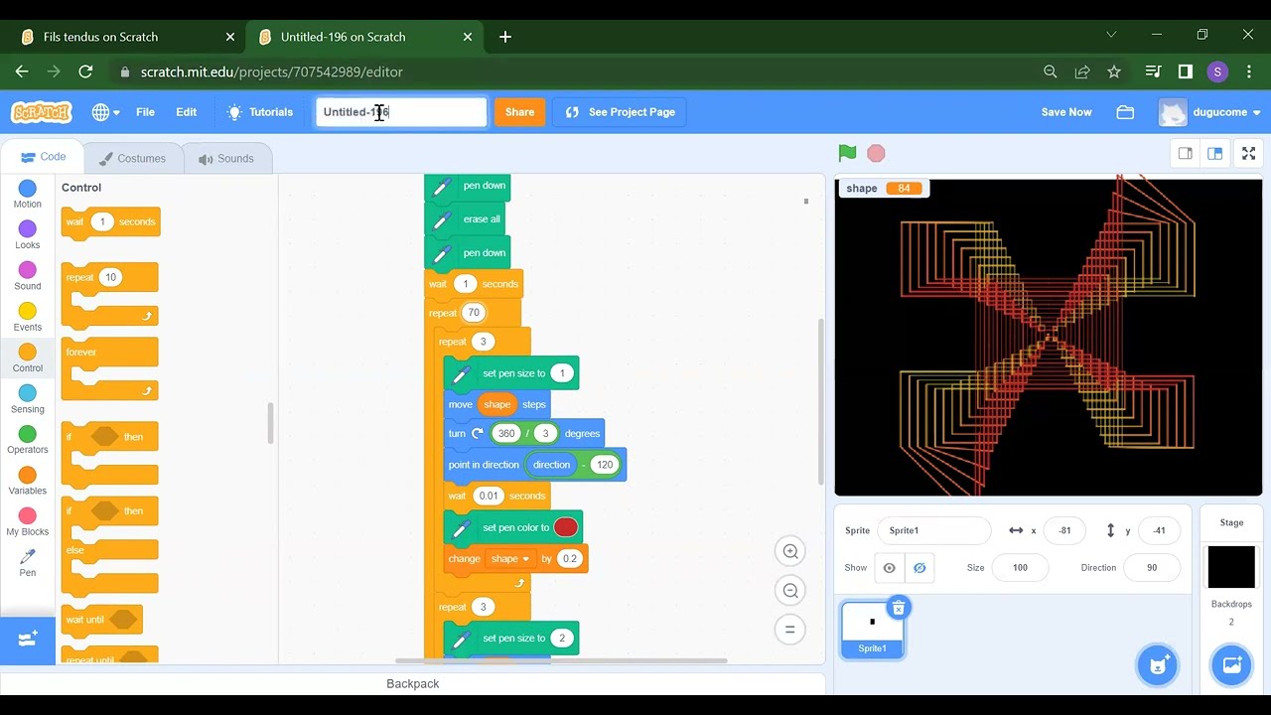The width and height of the screenshot is (1271, 715).
Task: Click the shape variable monitor on stage
Action: pos(884,189)
